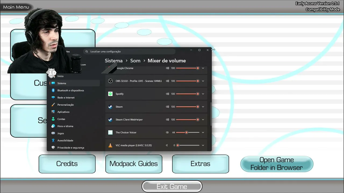This screenshot has width=344, height=193.
Task: Expand the VLC media player row chevron
Action: pos(203,145)
